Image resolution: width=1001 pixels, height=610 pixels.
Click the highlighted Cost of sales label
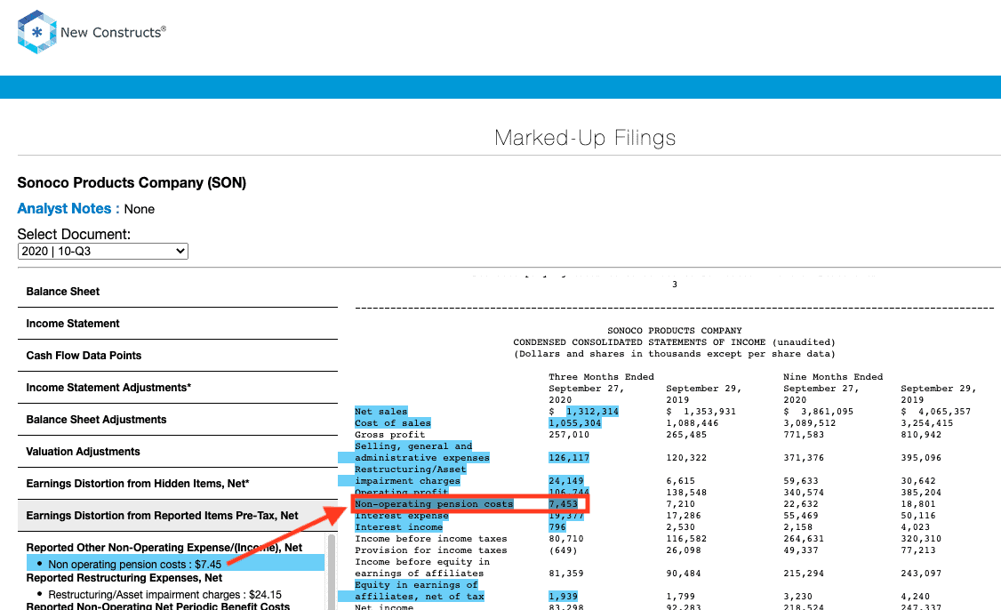pos(393,423)
